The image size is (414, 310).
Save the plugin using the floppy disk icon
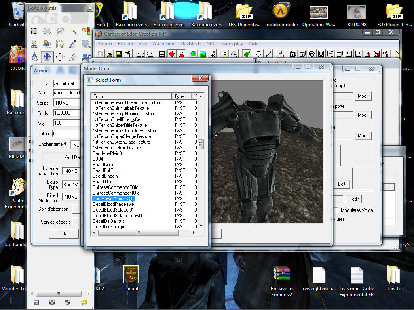(x=119, y=54)
